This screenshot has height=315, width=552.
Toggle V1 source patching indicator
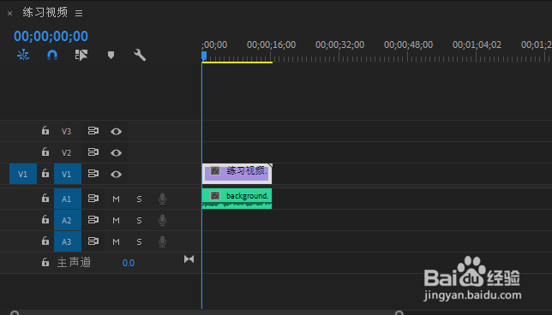(23, 174)
